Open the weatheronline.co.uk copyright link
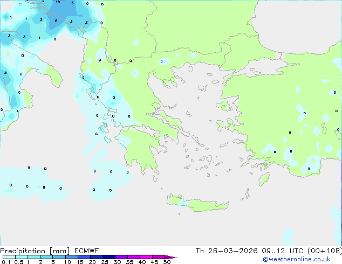The width and height of the screenshot is (342, 264). tap(297, 259)
